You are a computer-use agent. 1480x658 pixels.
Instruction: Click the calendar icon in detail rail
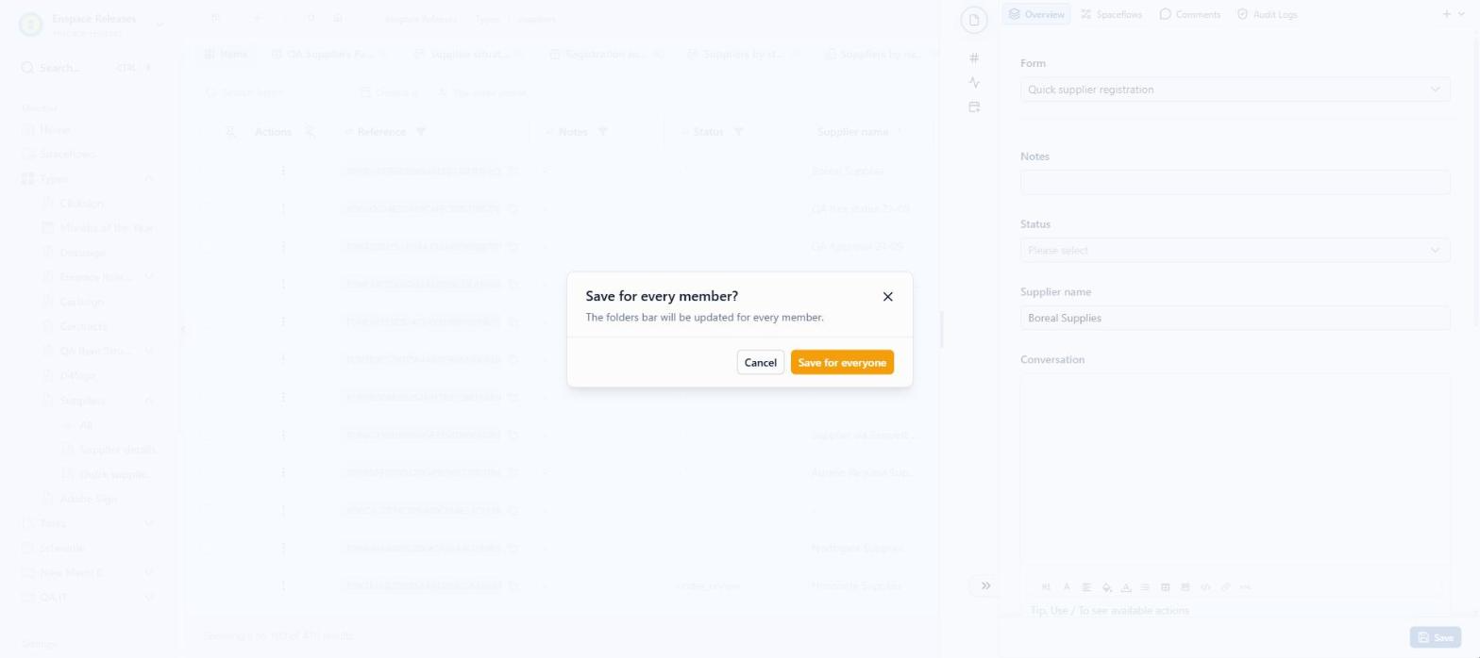pos(974,107)
